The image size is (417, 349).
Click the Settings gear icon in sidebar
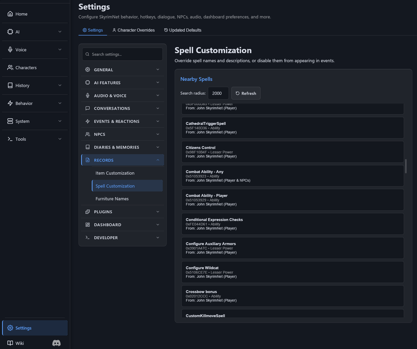10,328
